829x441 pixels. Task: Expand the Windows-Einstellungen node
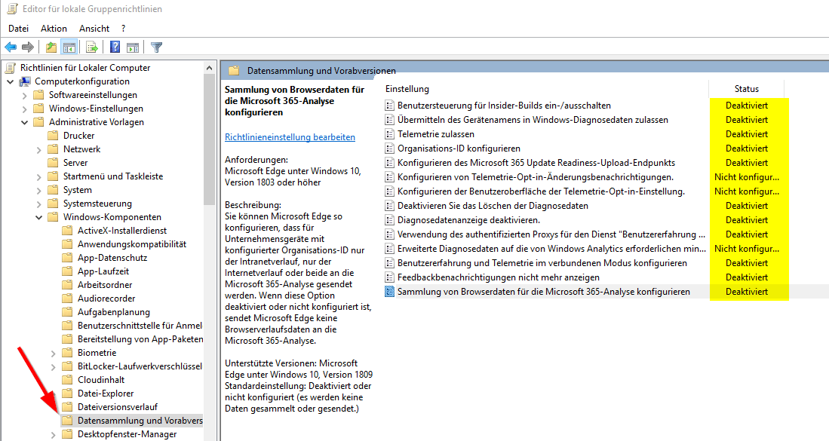tap(24, 109)
